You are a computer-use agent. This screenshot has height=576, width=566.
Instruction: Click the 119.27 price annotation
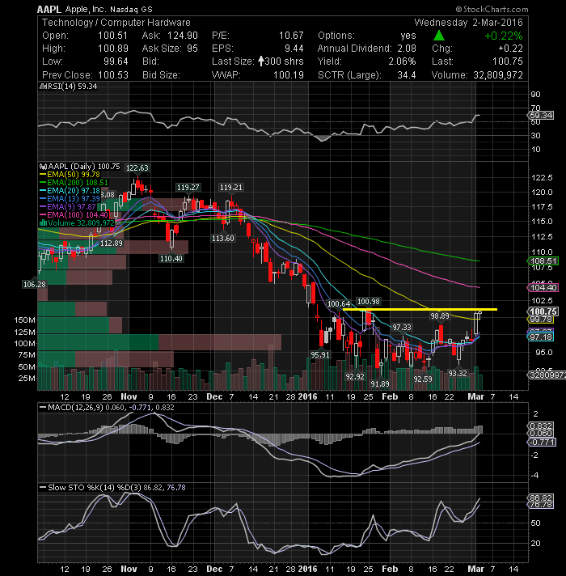188,188
